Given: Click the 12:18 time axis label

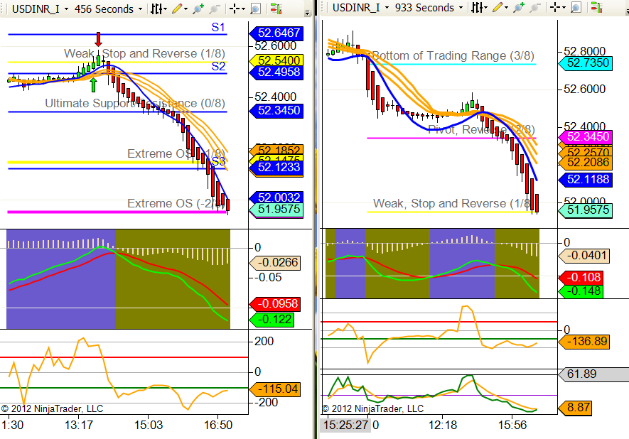Looking at the screenshot, I should coord(443,425).
